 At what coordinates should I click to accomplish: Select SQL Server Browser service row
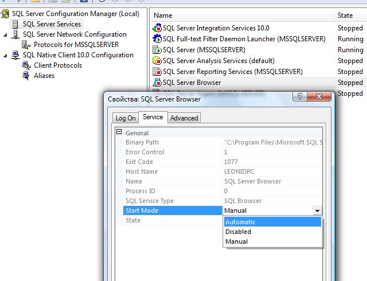click(x=192, y=83)
